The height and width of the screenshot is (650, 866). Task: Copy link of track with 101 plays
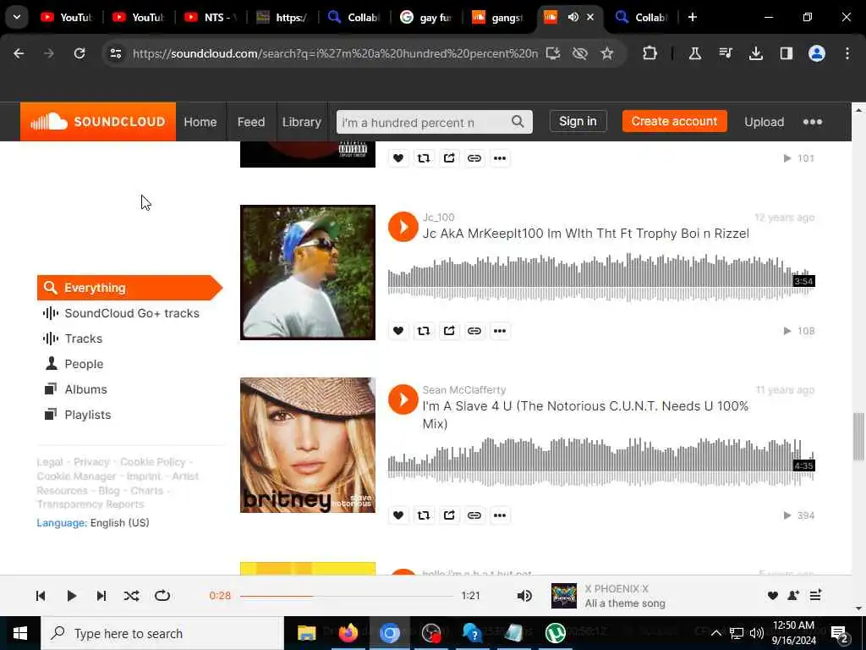pos(474,158)
